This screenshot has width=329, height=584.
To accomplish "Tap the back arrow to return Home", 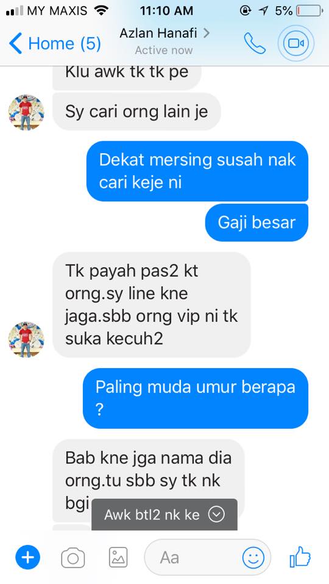I will click(16, 43).
